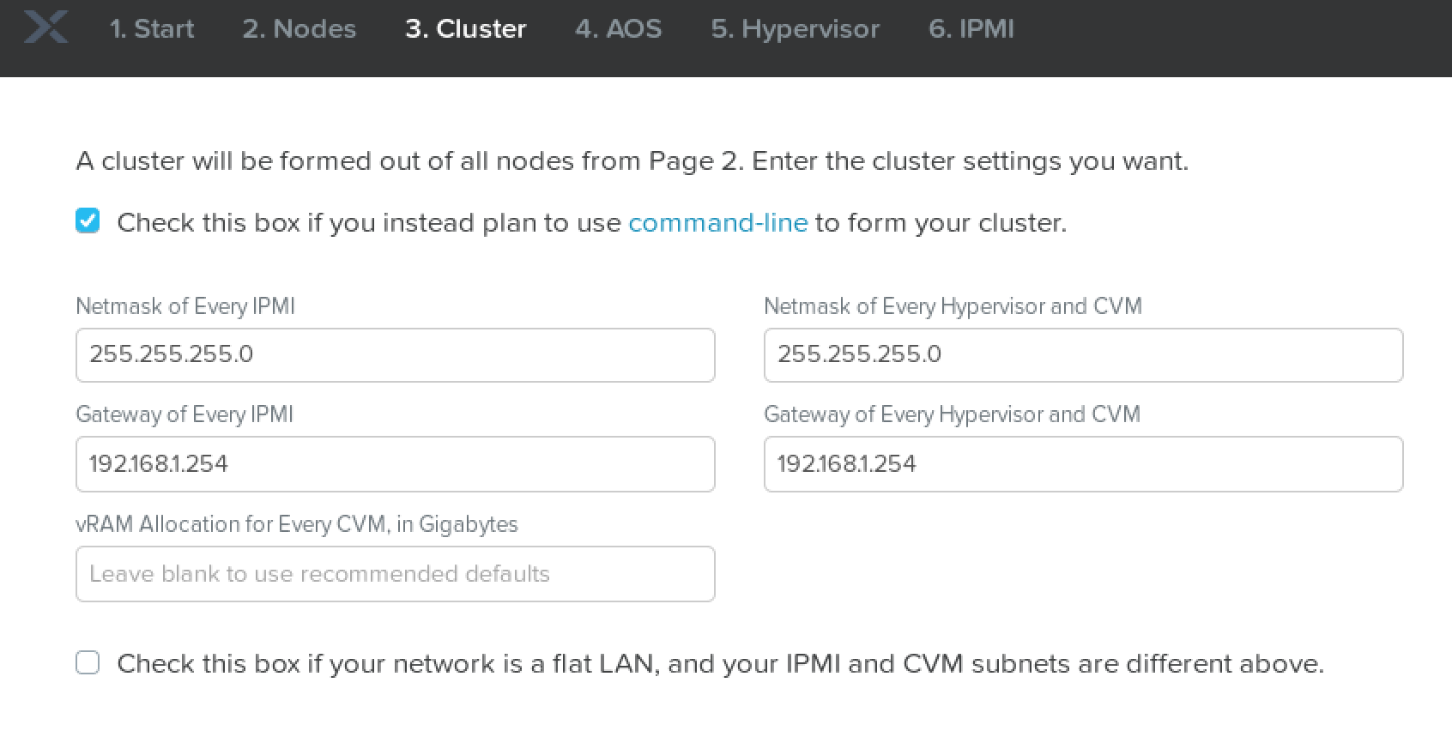Enable the flat LAN network checkbox
Image resolution: width=1452 pixels, height=731 pixels.
click(88, 662)
